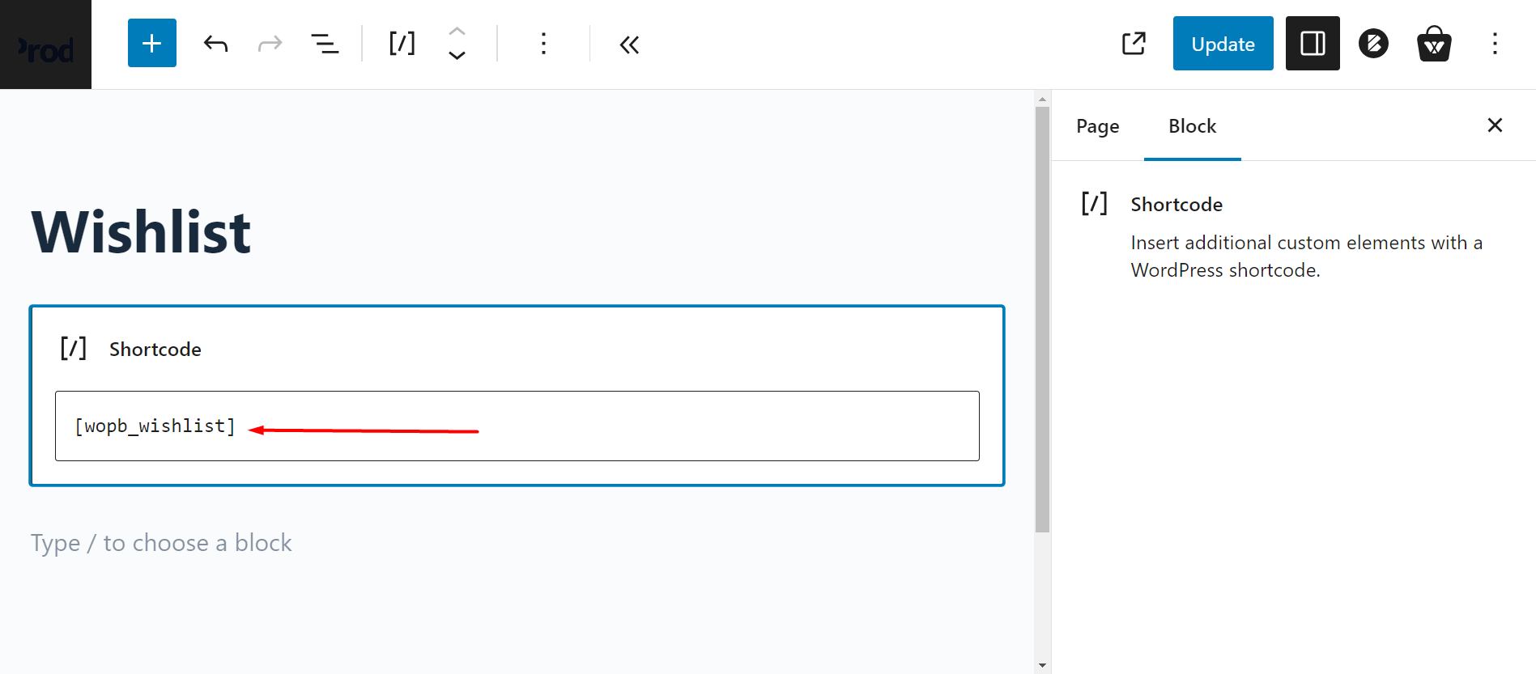Click the dark plugin icon beside Settings toggle
Viewport: 1536px width, 674px height.
[x=1372, y=43]
